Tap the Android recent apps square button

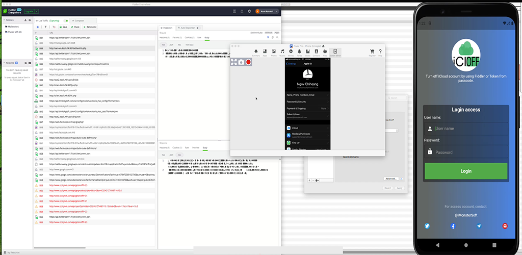494,245
